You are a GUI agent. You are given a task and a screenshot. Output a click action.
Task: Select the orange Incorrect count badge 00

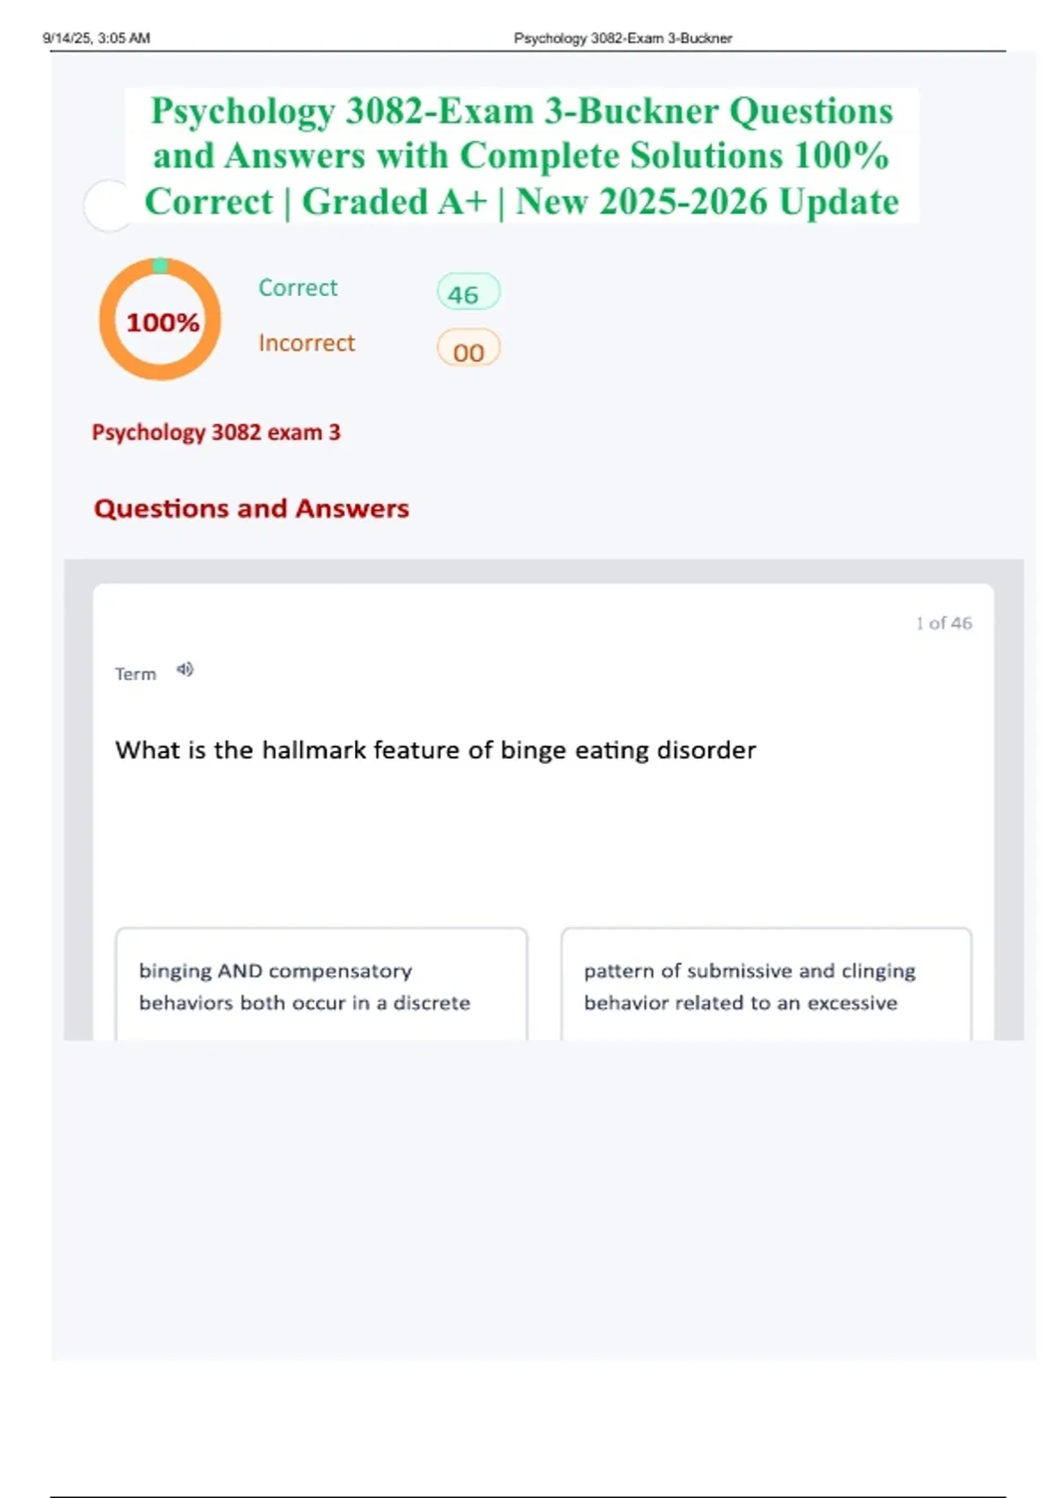click(468, 350)
